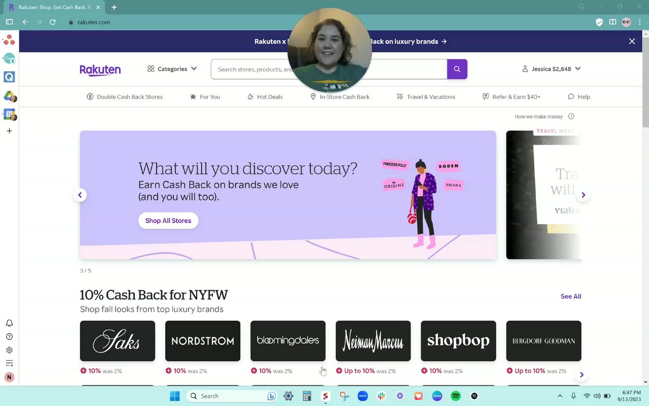Open the Jessica $2,648 account menu
Viewport: 649px width, 406px height.
pos(551,69)
